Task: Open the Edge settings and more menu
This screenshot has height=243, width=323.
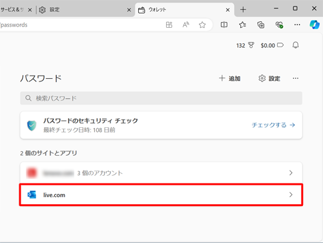Action: click(x=297, y=25)
